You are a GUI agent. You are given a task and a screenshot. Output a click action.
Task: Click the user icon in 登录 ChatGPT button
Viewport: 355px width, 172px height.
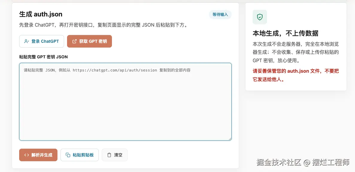pyautogui.click(x=26, y=41)
